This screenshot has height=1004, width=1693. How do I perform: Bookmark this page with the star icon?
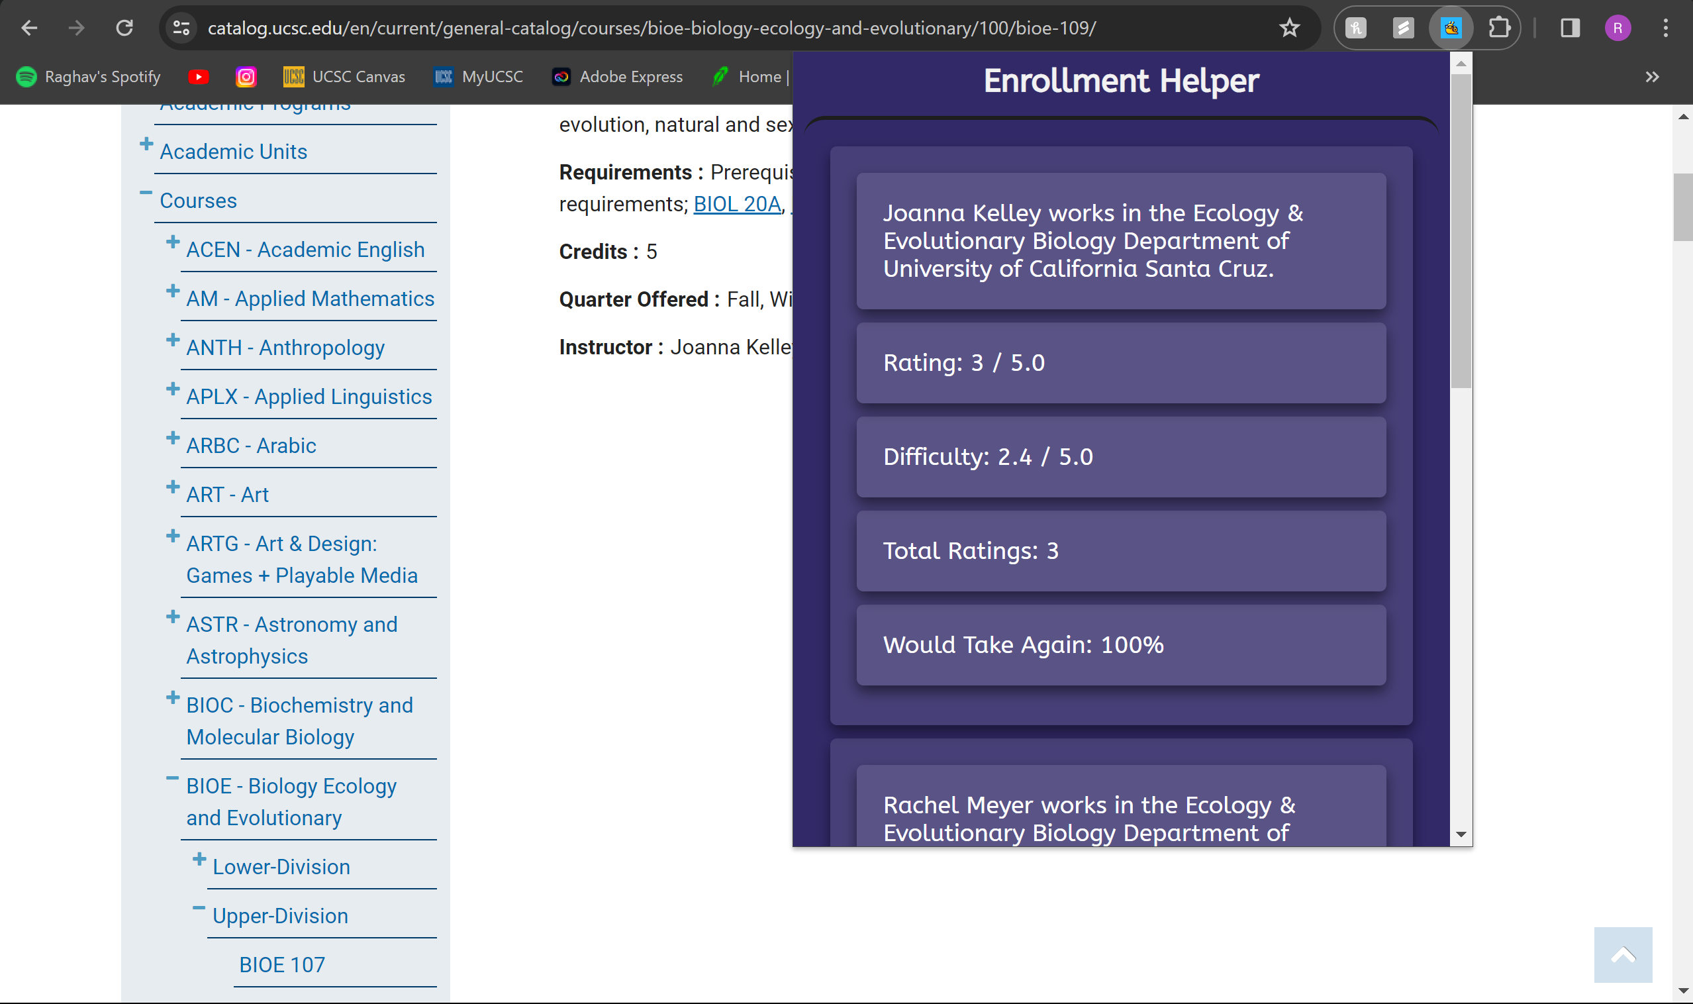tap(1289, 28)
